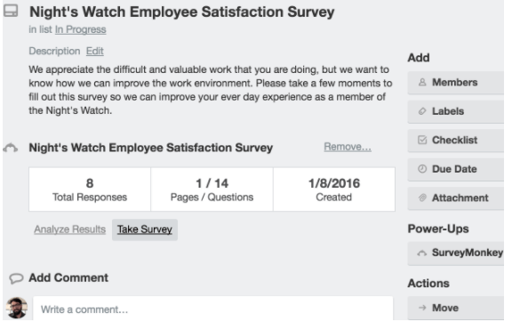This screenshot has height=322, width=512.
Task: Click the SurveyMonkey icon in Power-Ups
Action: click(x=422, y=253)
